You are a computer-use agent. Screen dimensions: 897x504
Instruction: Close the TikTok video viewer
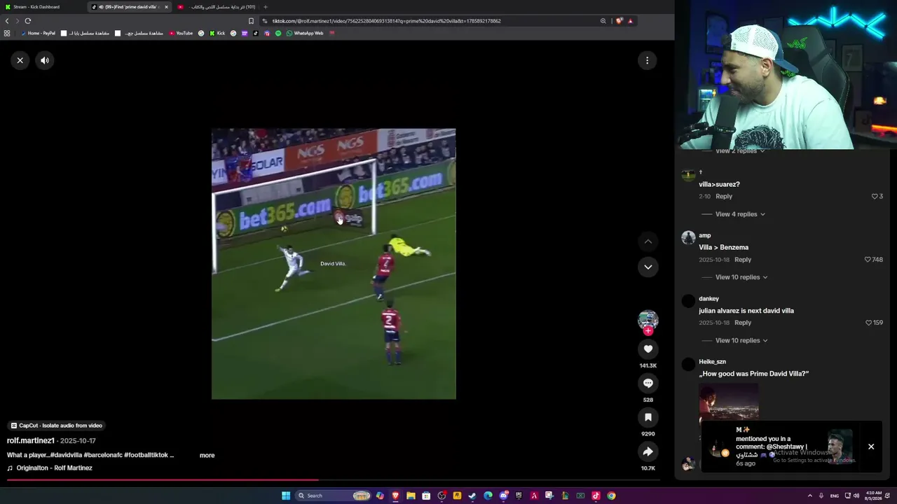coord(20,60)
